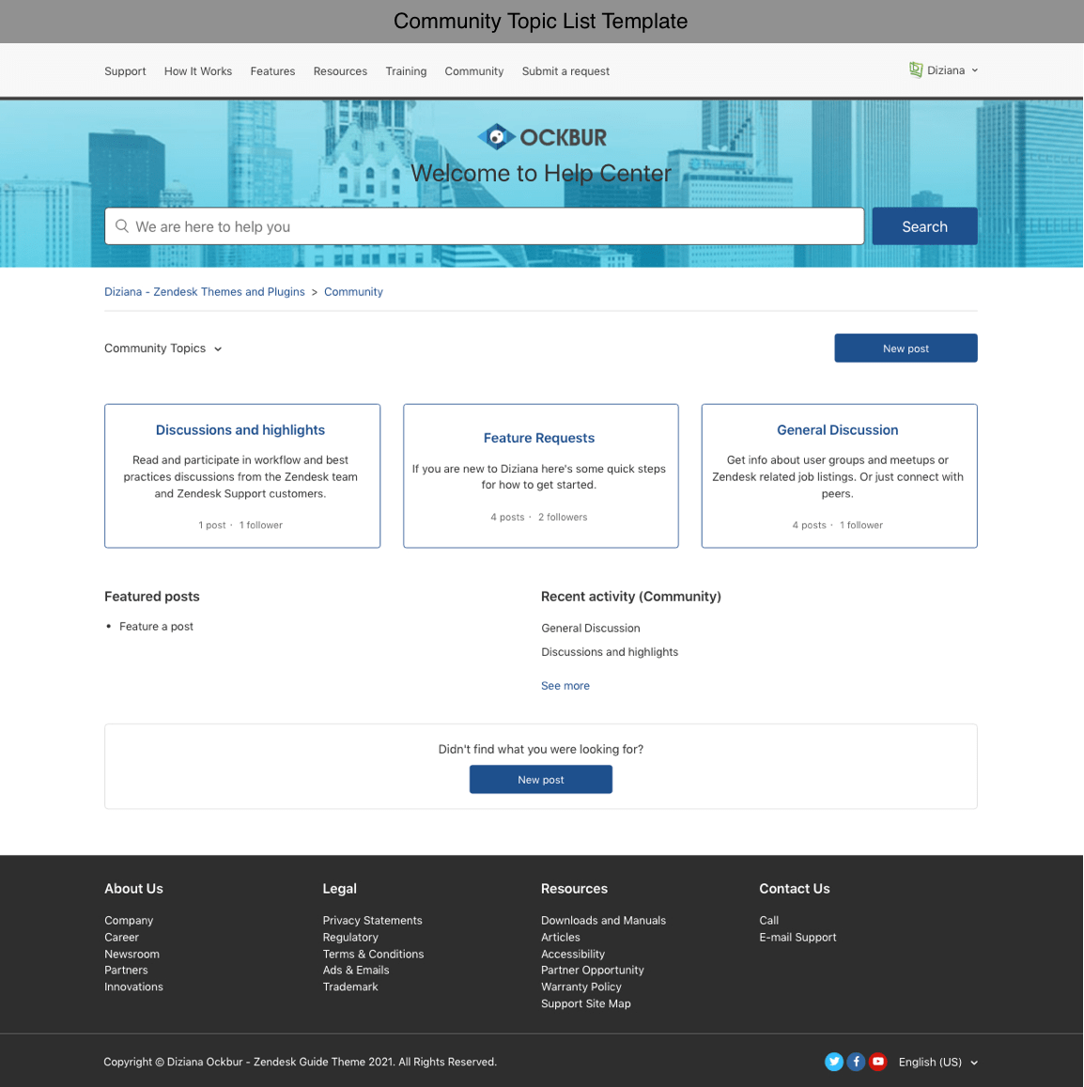Click New post button beside Community Topics
Screen dimensions: 1084x1087
click(x=906, y=349)
